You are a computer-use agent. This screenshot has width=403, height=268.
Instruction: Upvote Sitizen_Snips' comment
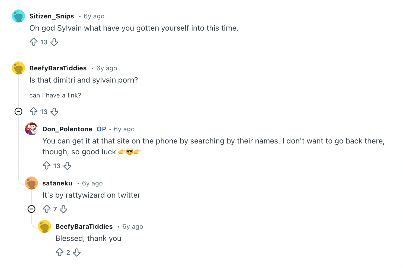tap(34, 42)
